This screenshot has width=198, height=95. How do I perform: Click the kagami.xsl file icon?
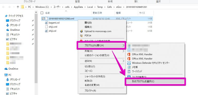point(47,23)
